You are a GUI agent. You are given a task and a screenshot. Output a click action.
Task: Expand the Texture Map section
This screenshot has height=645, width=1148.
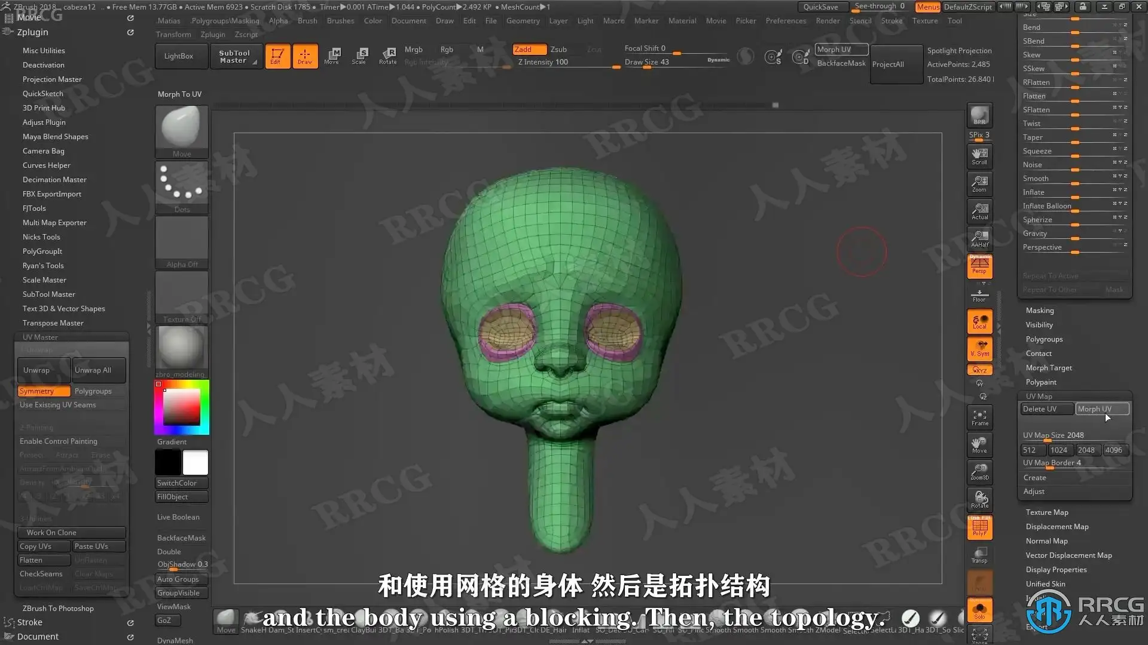(x=1047, y=512)
